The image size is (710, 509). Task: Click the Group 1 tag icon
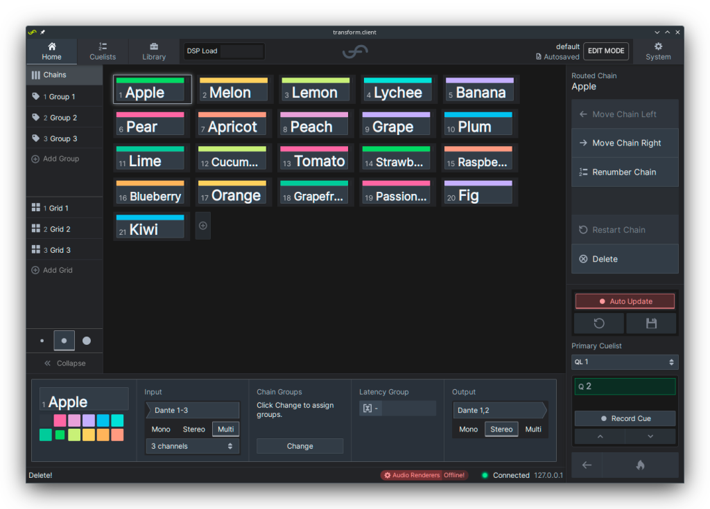tap(36, 96)
